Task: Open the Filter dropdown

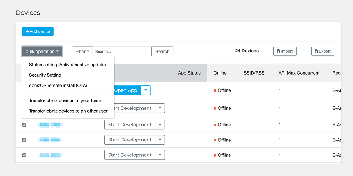Action: coord(82,51)
